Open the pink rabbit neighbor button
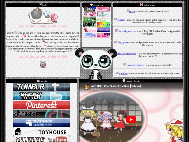 [x=90, y=14]
